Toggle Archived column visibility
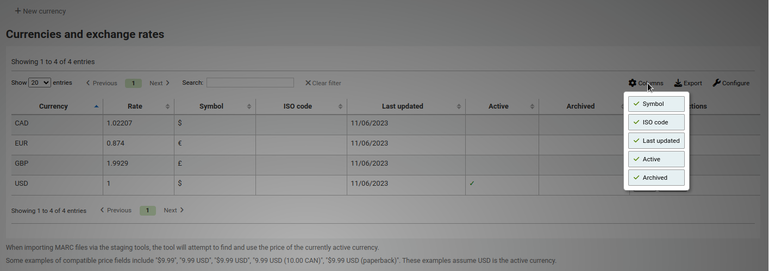769x271 pixels. click(x=656, y=178)
